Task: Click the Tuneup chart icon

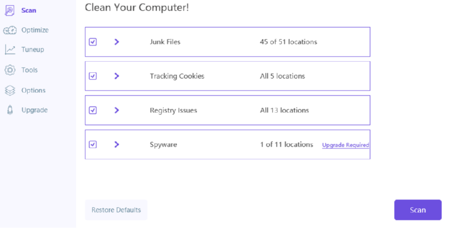Action: [x=9, y=50]
